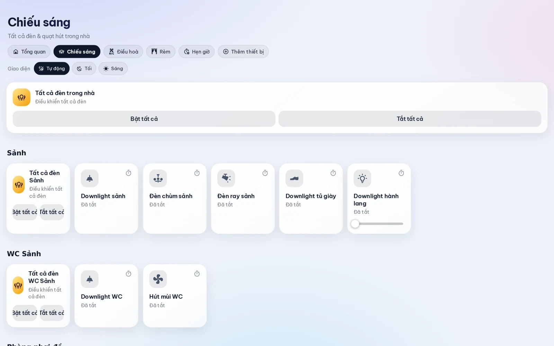This screenshot has height=346, width=554.
Task: Click the house-wide Bật tất cả button
Action: click(144, 119)
